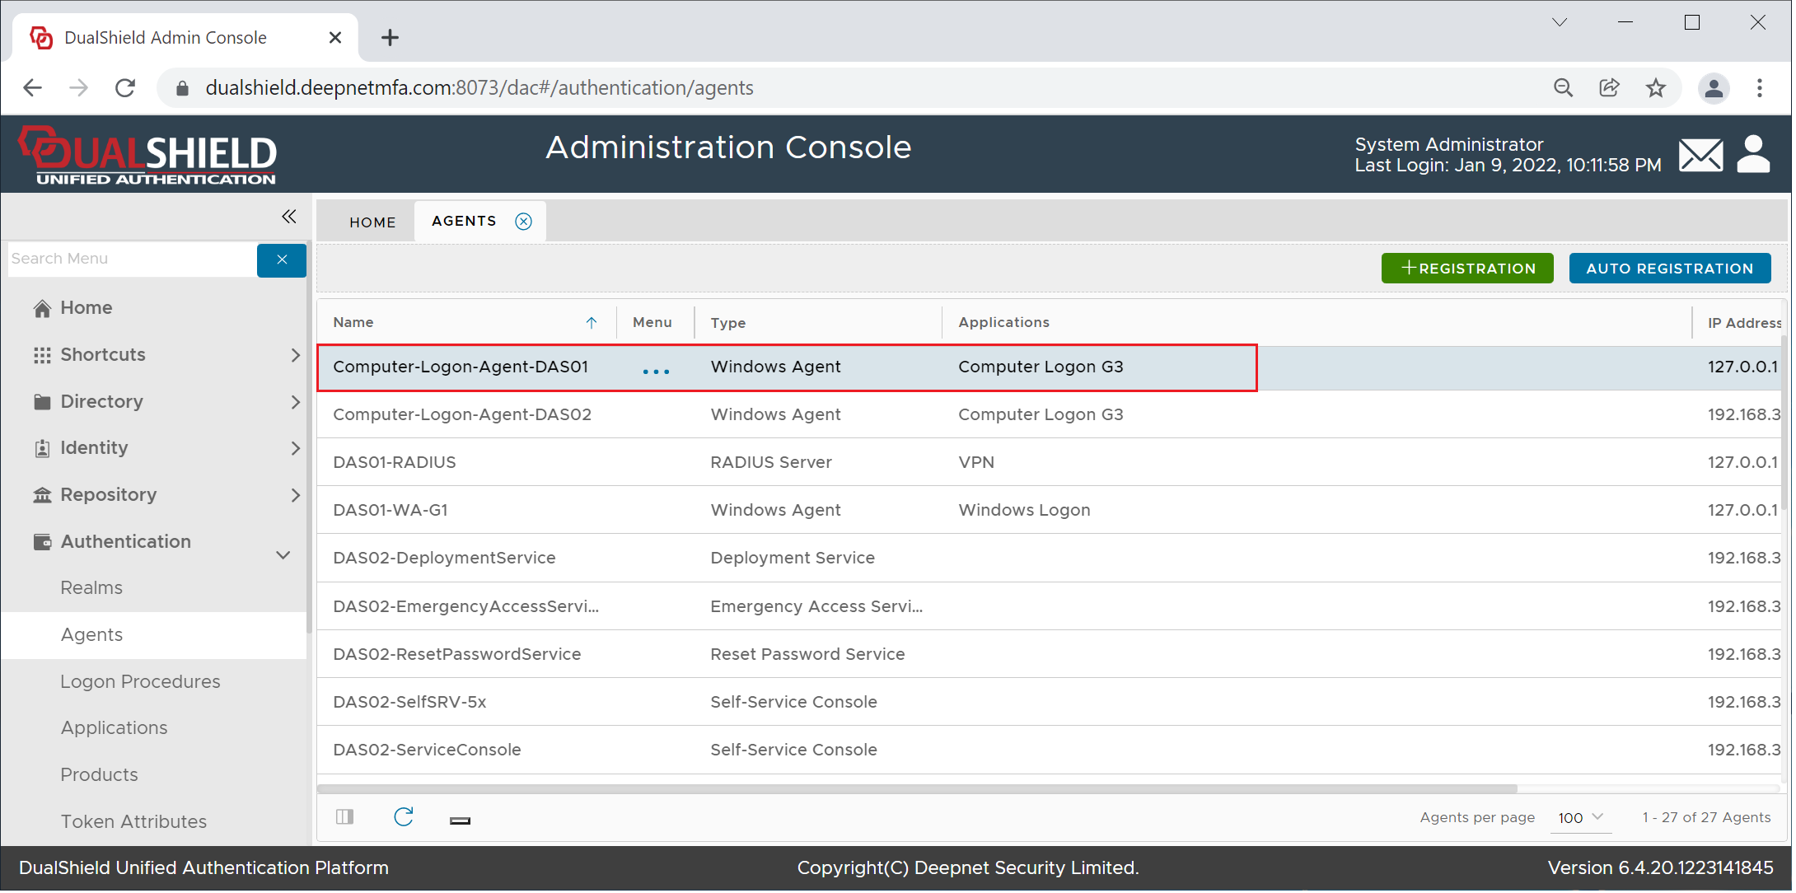Open three-dots menu for Computer-Logon-Agent-DAS01

click(x=656, y=372)
